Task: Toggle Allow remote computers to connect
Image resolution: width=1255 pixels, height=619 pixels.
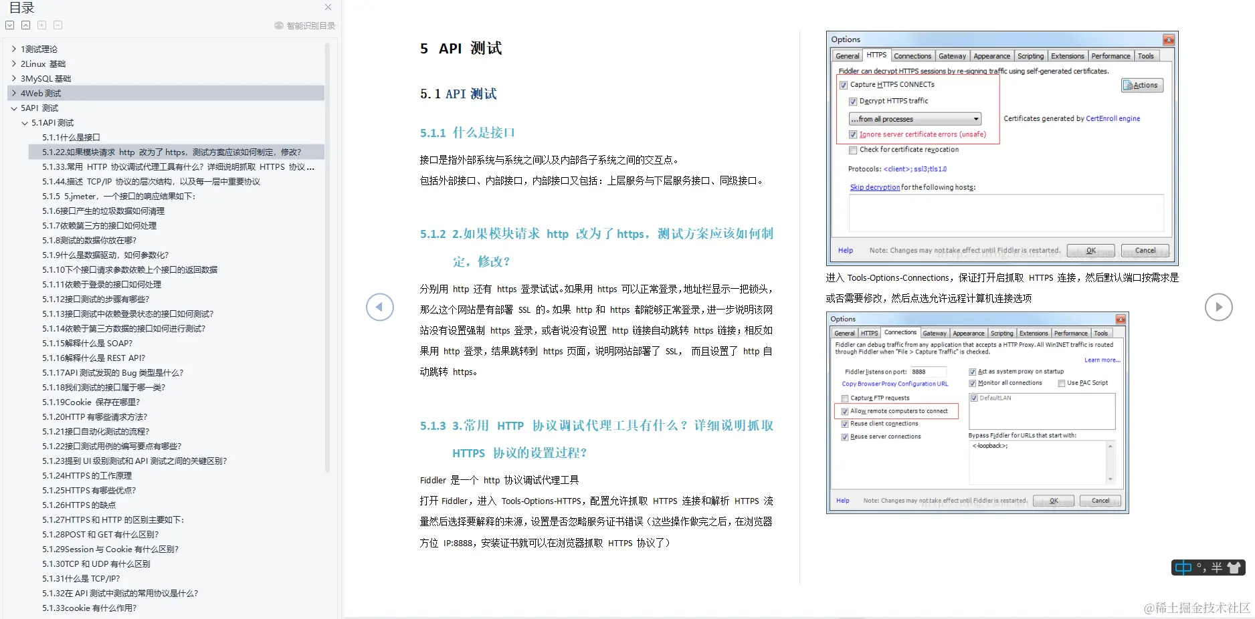Action: [845, 411]
